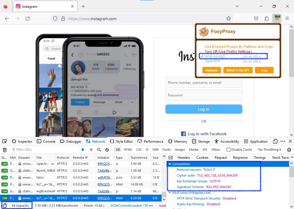294x209 pixels.
Task: Filter requests by WS
Action: click(x=205, y=150)
